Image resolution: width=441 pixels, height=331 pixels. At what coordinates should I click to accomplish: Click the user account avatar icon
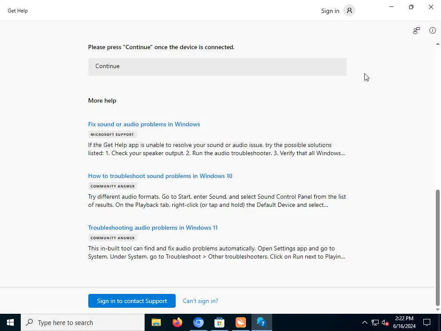[349, 11]
